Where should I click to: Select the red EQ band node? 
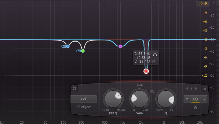tap(146, 71)
